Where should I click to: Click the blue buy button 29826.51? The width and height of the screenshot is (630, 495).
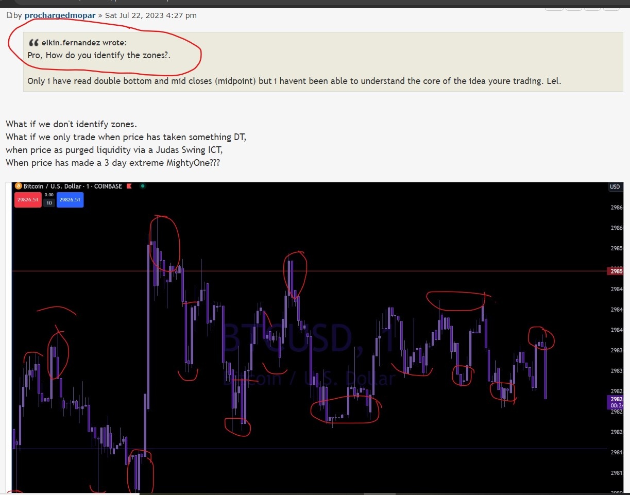point(70,200)
